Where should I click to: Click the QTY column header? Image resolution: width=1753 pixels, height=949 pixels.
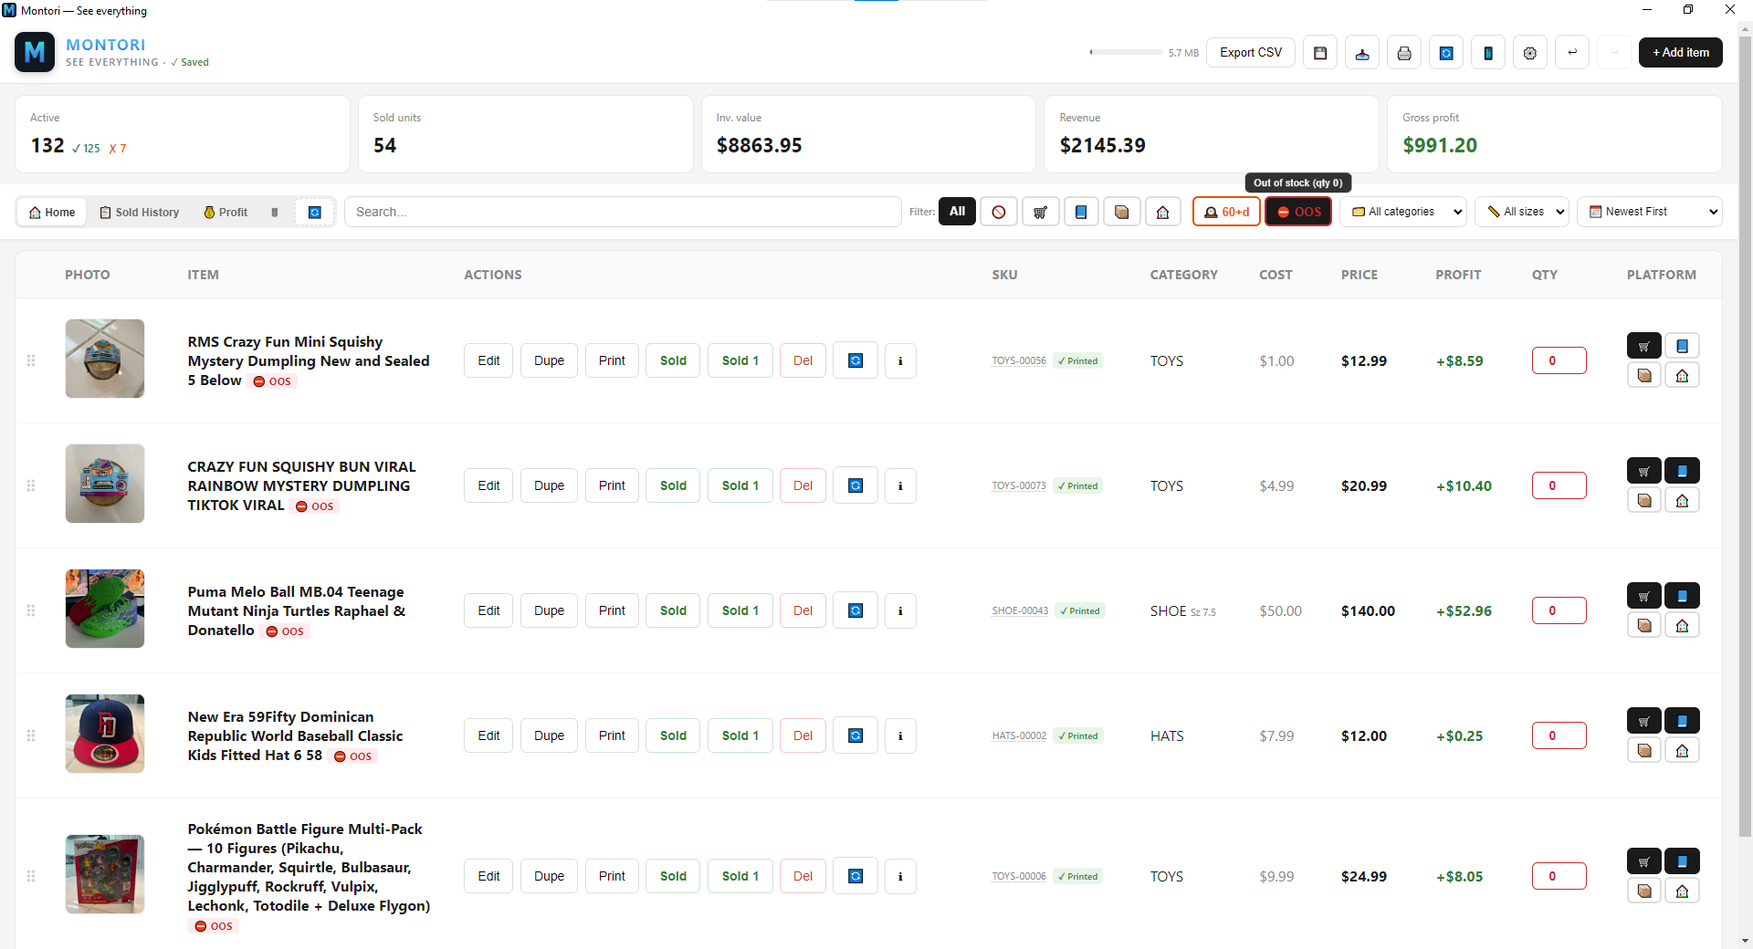click(1545, 275)
